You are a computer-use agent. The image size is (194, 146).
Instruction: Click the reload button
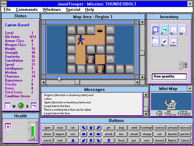tap(134, 134)
